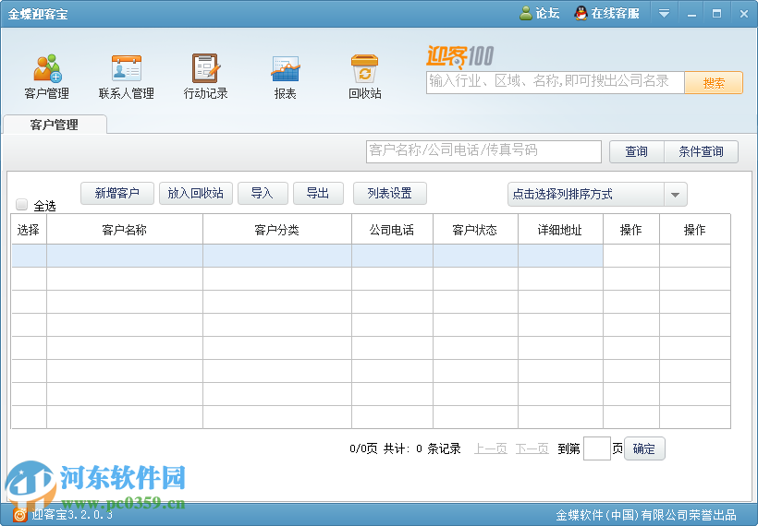Click the 迎客100 logo
Screen dimensions: 758x526
(459, 57)
